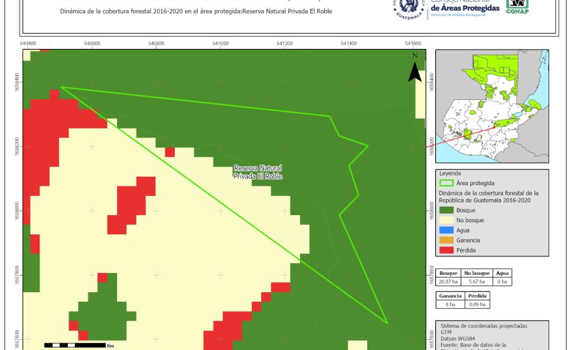Click the Reserva Natural Privada El Roble label
The height and width of the screenshot is (350, 572).
pos(257,172)
